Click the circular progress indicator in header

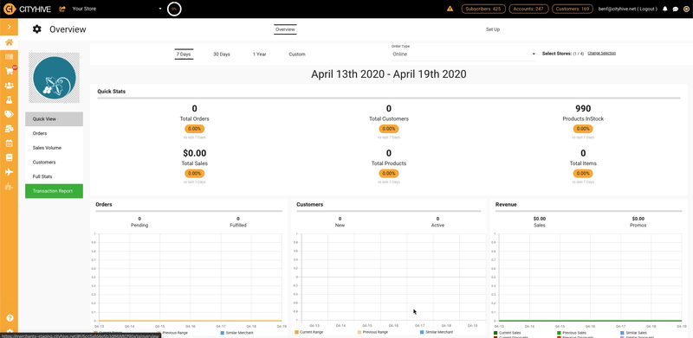(x=174, y=9)
